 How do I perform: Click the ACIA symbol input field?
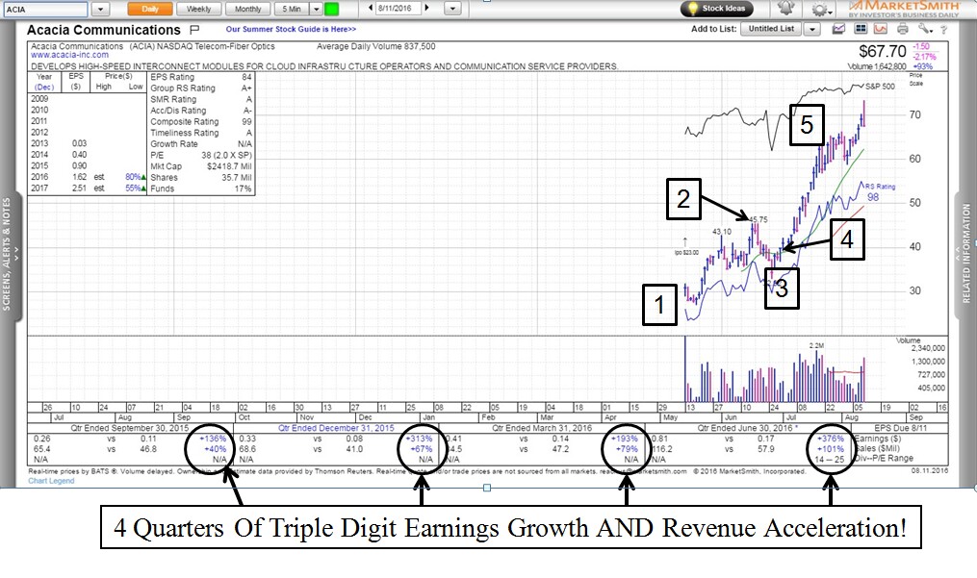(x=46, y=9)
